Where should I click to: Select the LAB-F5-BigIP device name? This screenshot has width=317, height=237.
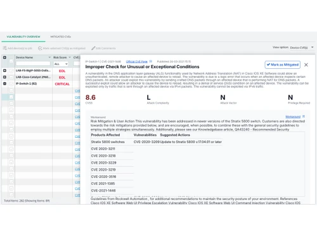(33, 70)
